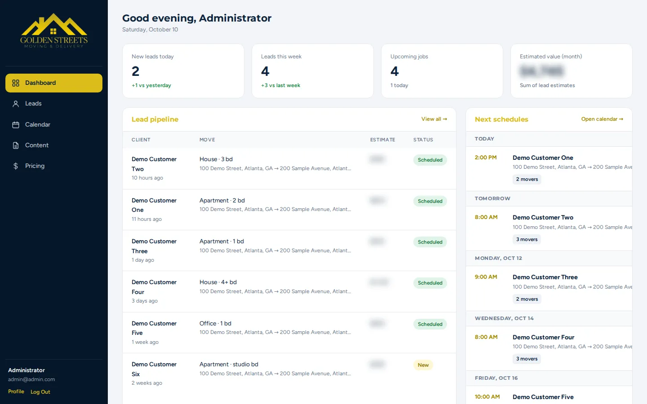Viewport: 647px width, 404px height.
Task: Click '3 movers' tag under Demo Customer Four
Action: [x=527, y=359]
